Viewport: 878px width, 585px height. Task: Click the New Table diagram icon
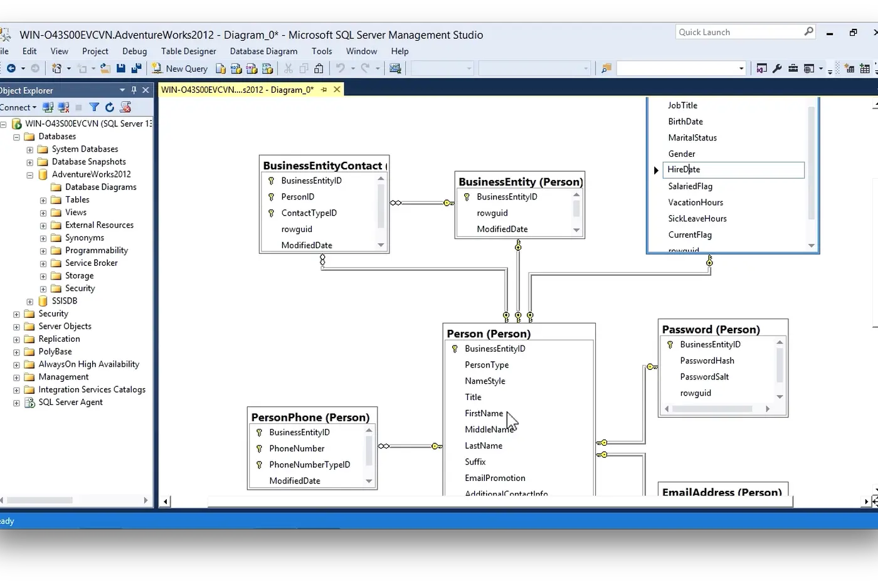(x=849, y=68)
